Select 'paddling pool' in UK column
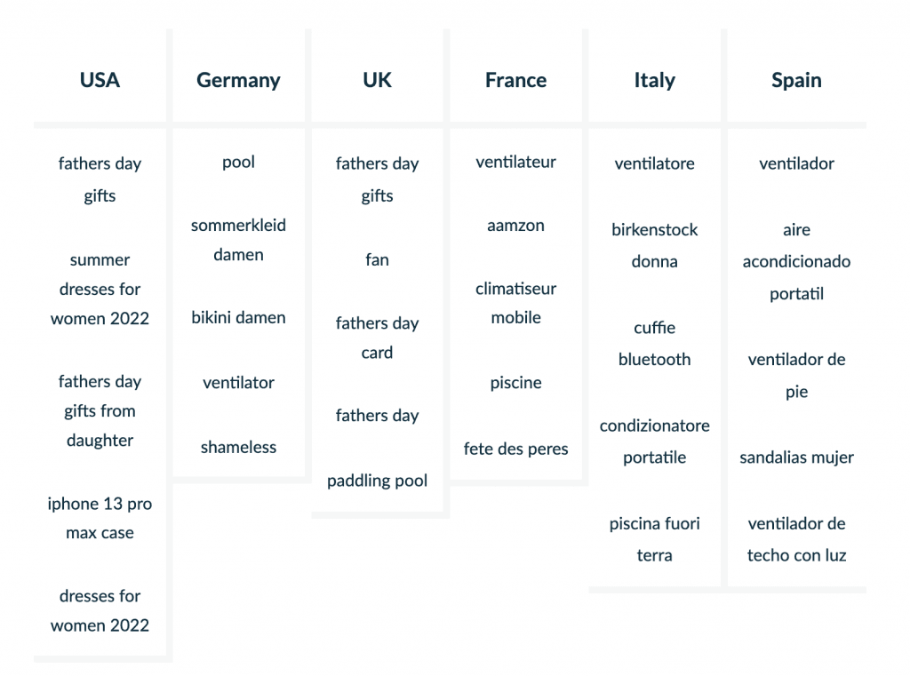910x676 pixels. tap(377, 481)
